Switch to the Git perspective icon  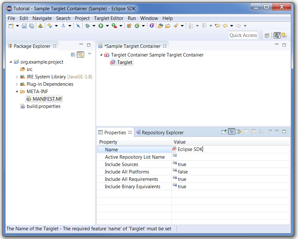point(284,35)
